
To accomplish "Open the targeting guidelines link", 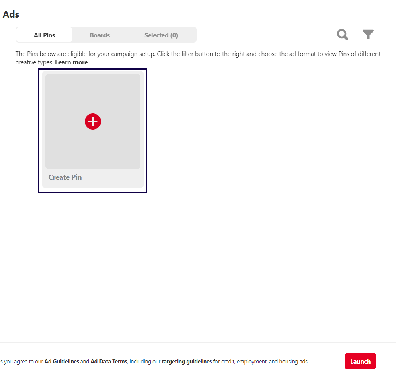I will tap(187, 361).
